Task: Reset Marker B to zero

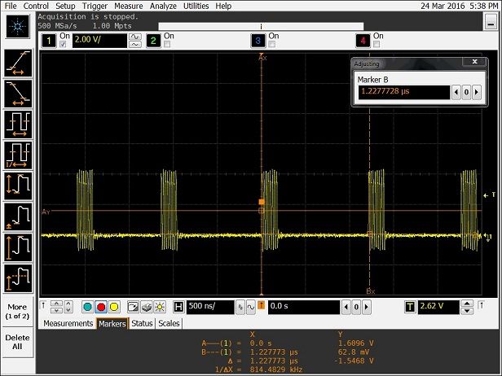Action: pos(466,92)
